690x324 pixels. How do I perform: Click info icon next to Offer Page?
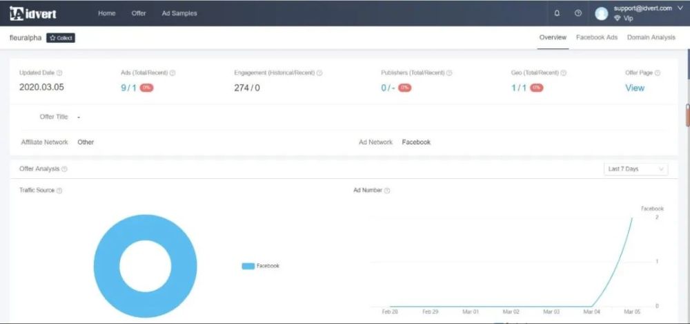[658, 73]
